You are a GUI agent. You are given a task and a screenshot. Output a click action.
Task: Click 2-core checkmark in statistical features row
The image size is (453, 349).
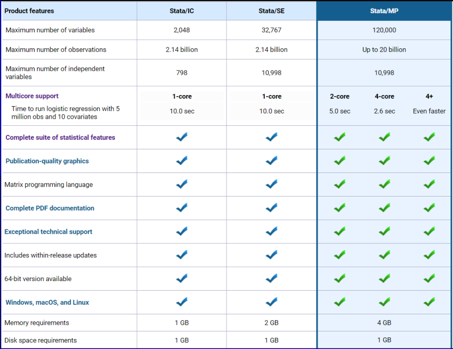340,137
